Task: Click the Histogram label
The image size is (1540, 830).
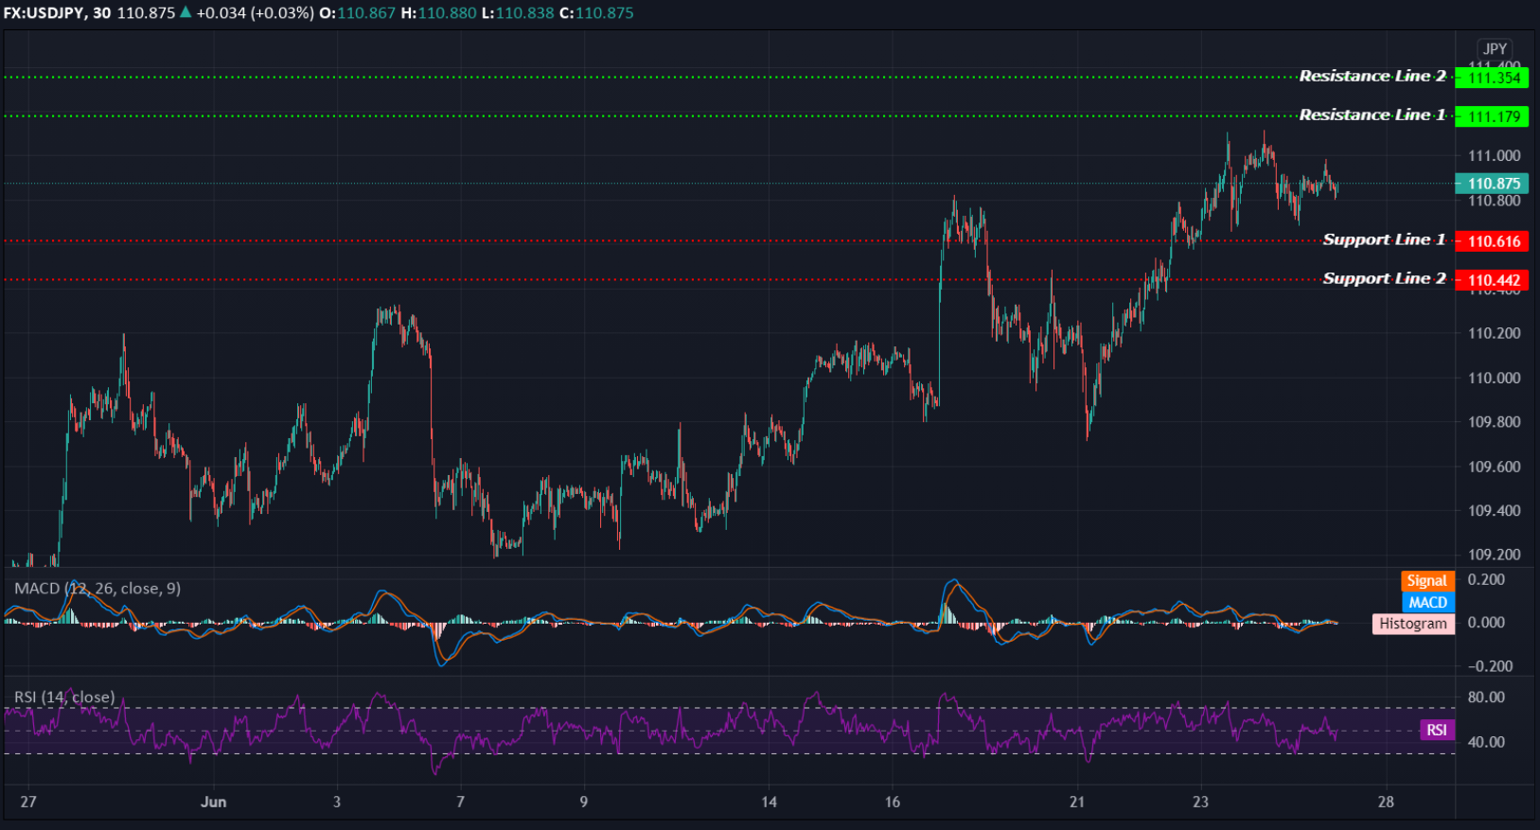Action: point(1413,624)
